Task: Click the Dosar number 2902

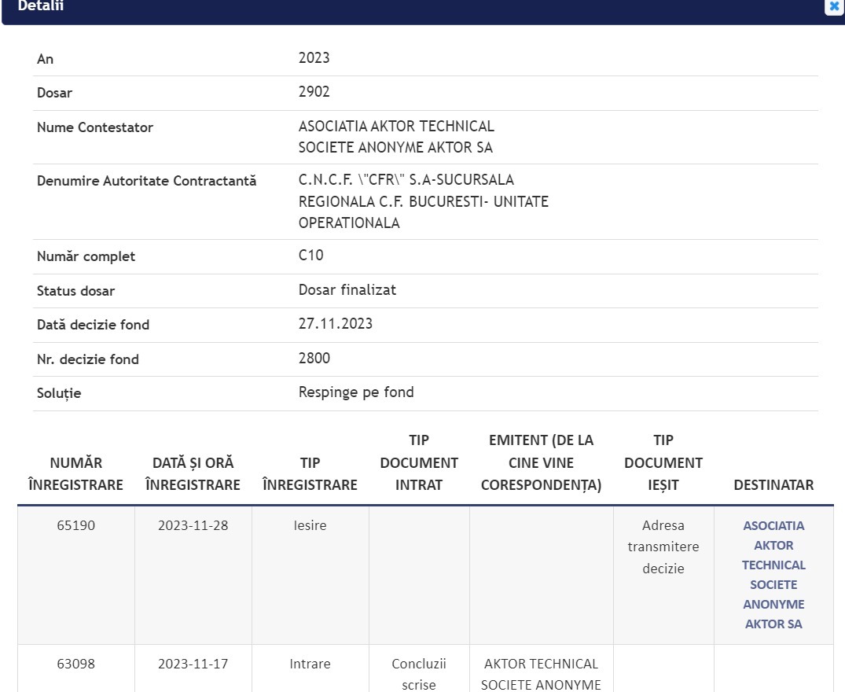Action: (314, 92)
